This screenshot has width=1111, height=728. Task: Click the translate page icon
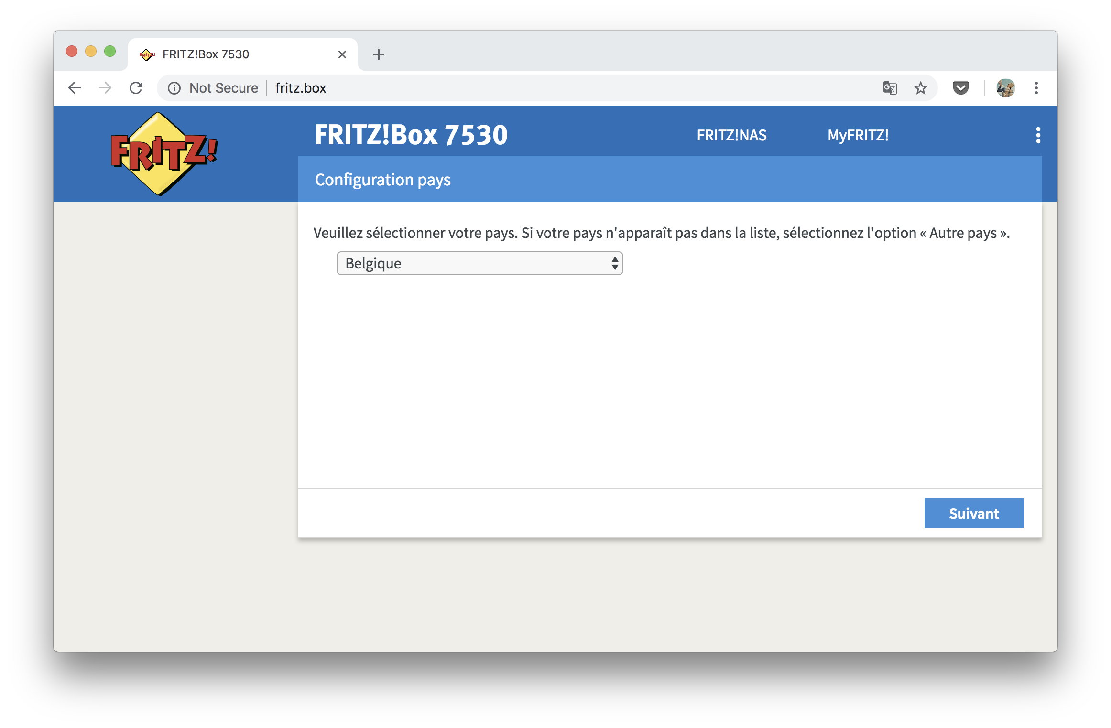[890, 88]
